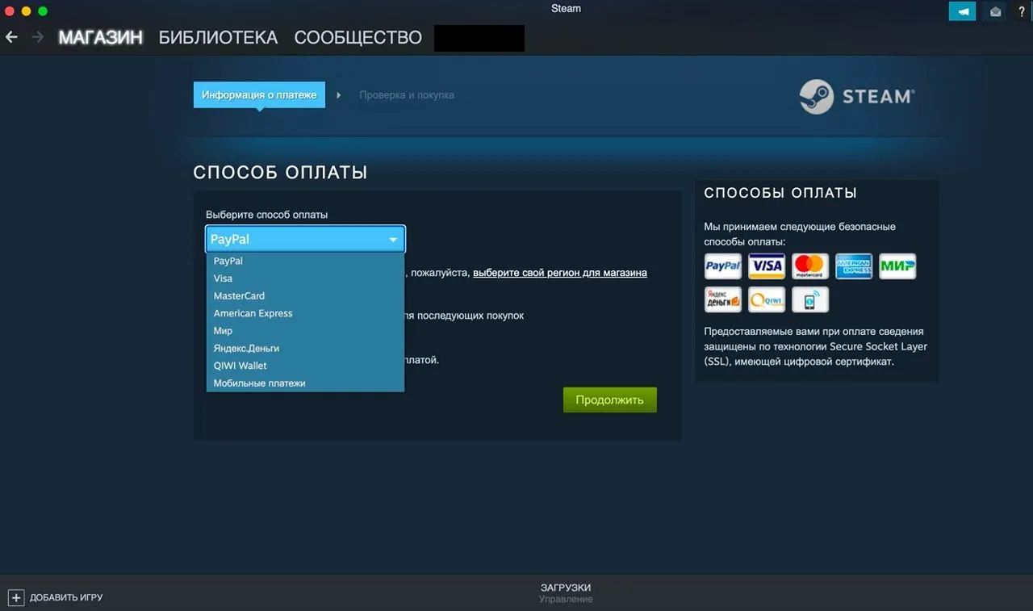Click the MasterCard payment logo

point(809,266)
